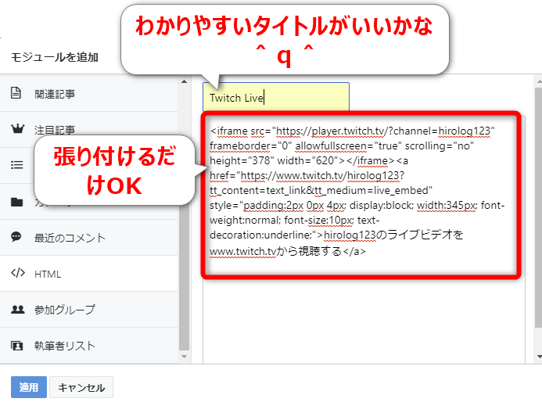Click inside the iframe HTML code textarea
The image size is (542, 402).
coord(364,239)
